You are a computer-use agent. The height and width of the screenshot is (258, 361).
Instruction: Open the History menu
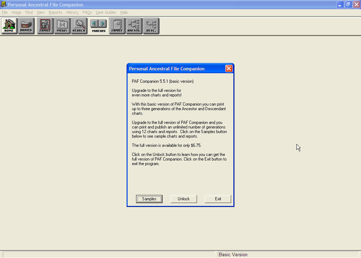[72, 12]
